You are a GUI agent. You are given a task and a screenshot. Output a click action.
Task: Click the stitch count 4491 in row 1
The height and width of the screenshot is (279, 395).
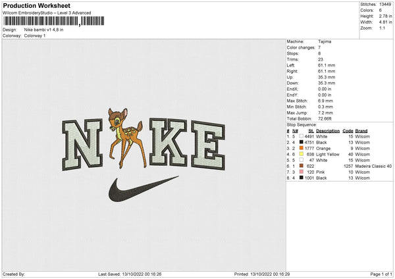click(309, 136)
